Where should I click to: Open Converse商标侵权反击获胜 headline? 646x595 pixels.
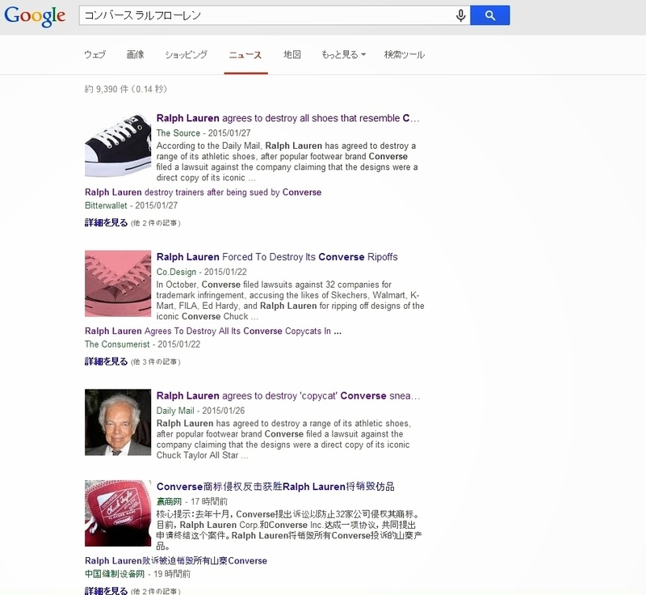click(275, 487)
